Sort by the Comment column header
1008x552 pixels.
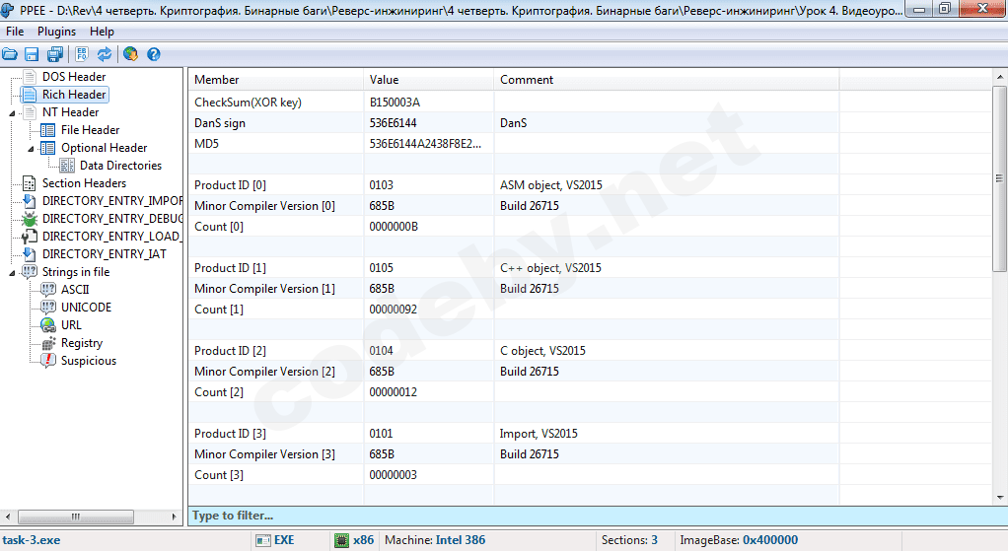pos(667,80)
